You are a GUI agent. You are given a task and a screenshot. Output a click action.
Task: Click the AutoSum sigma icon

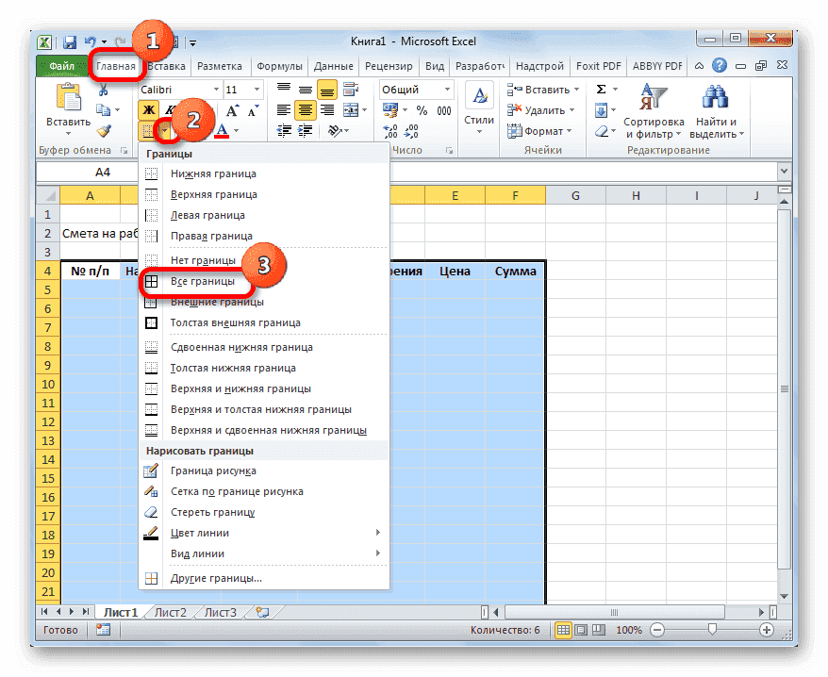coord(600,89)
